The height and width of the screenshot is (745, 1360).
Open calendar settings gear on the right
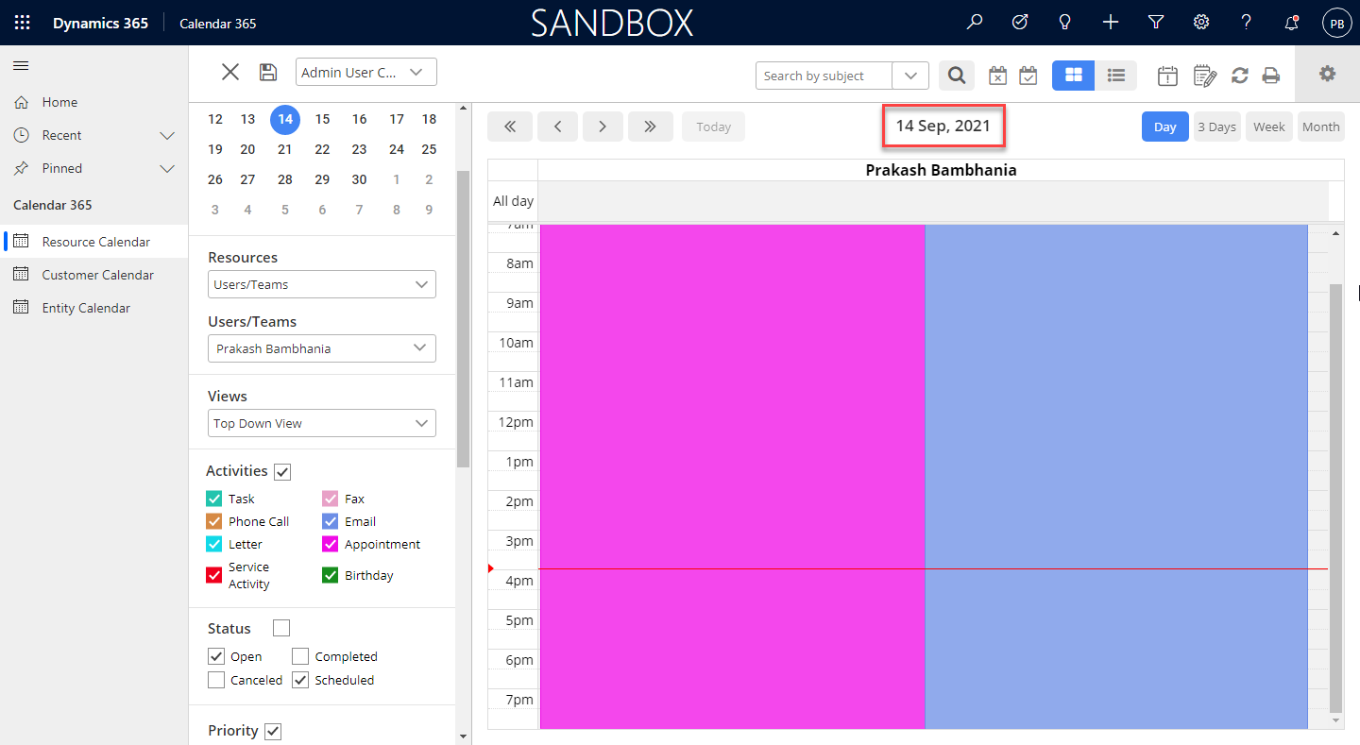point(1327,74)
